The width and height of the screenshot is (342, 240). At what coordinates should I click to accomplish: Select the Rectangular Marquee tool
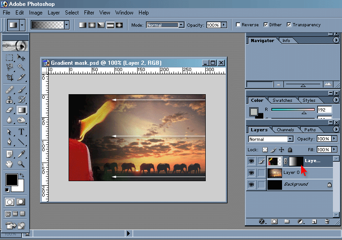9,58
